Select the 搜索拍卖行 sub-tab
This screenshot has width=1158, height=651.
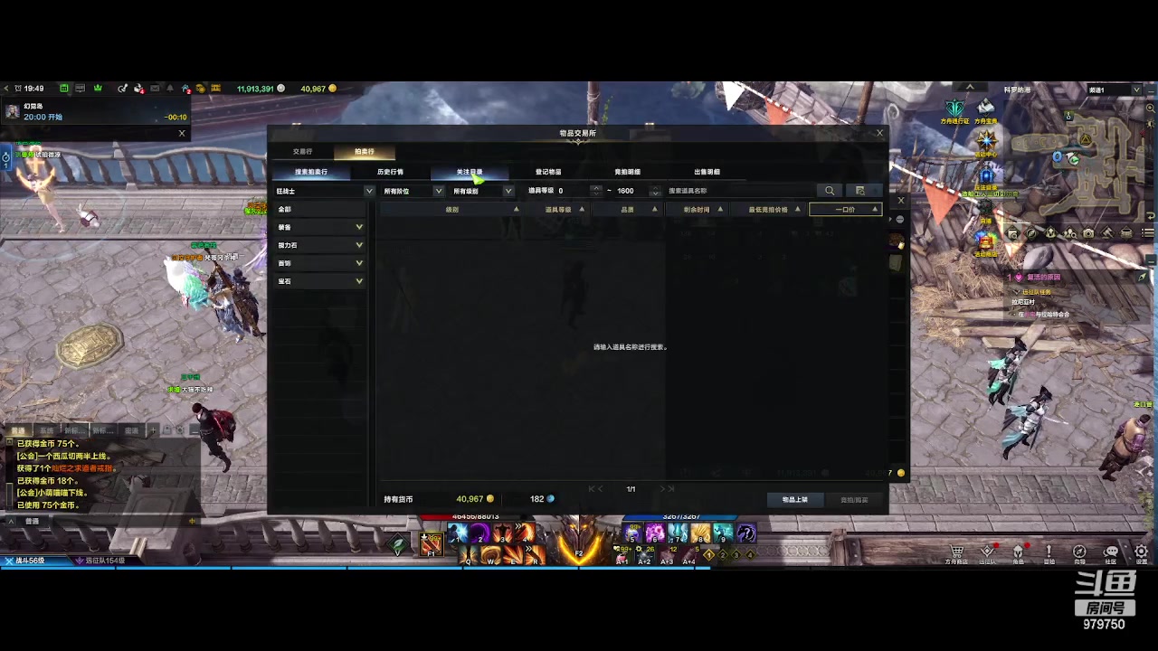coord(311,172)
